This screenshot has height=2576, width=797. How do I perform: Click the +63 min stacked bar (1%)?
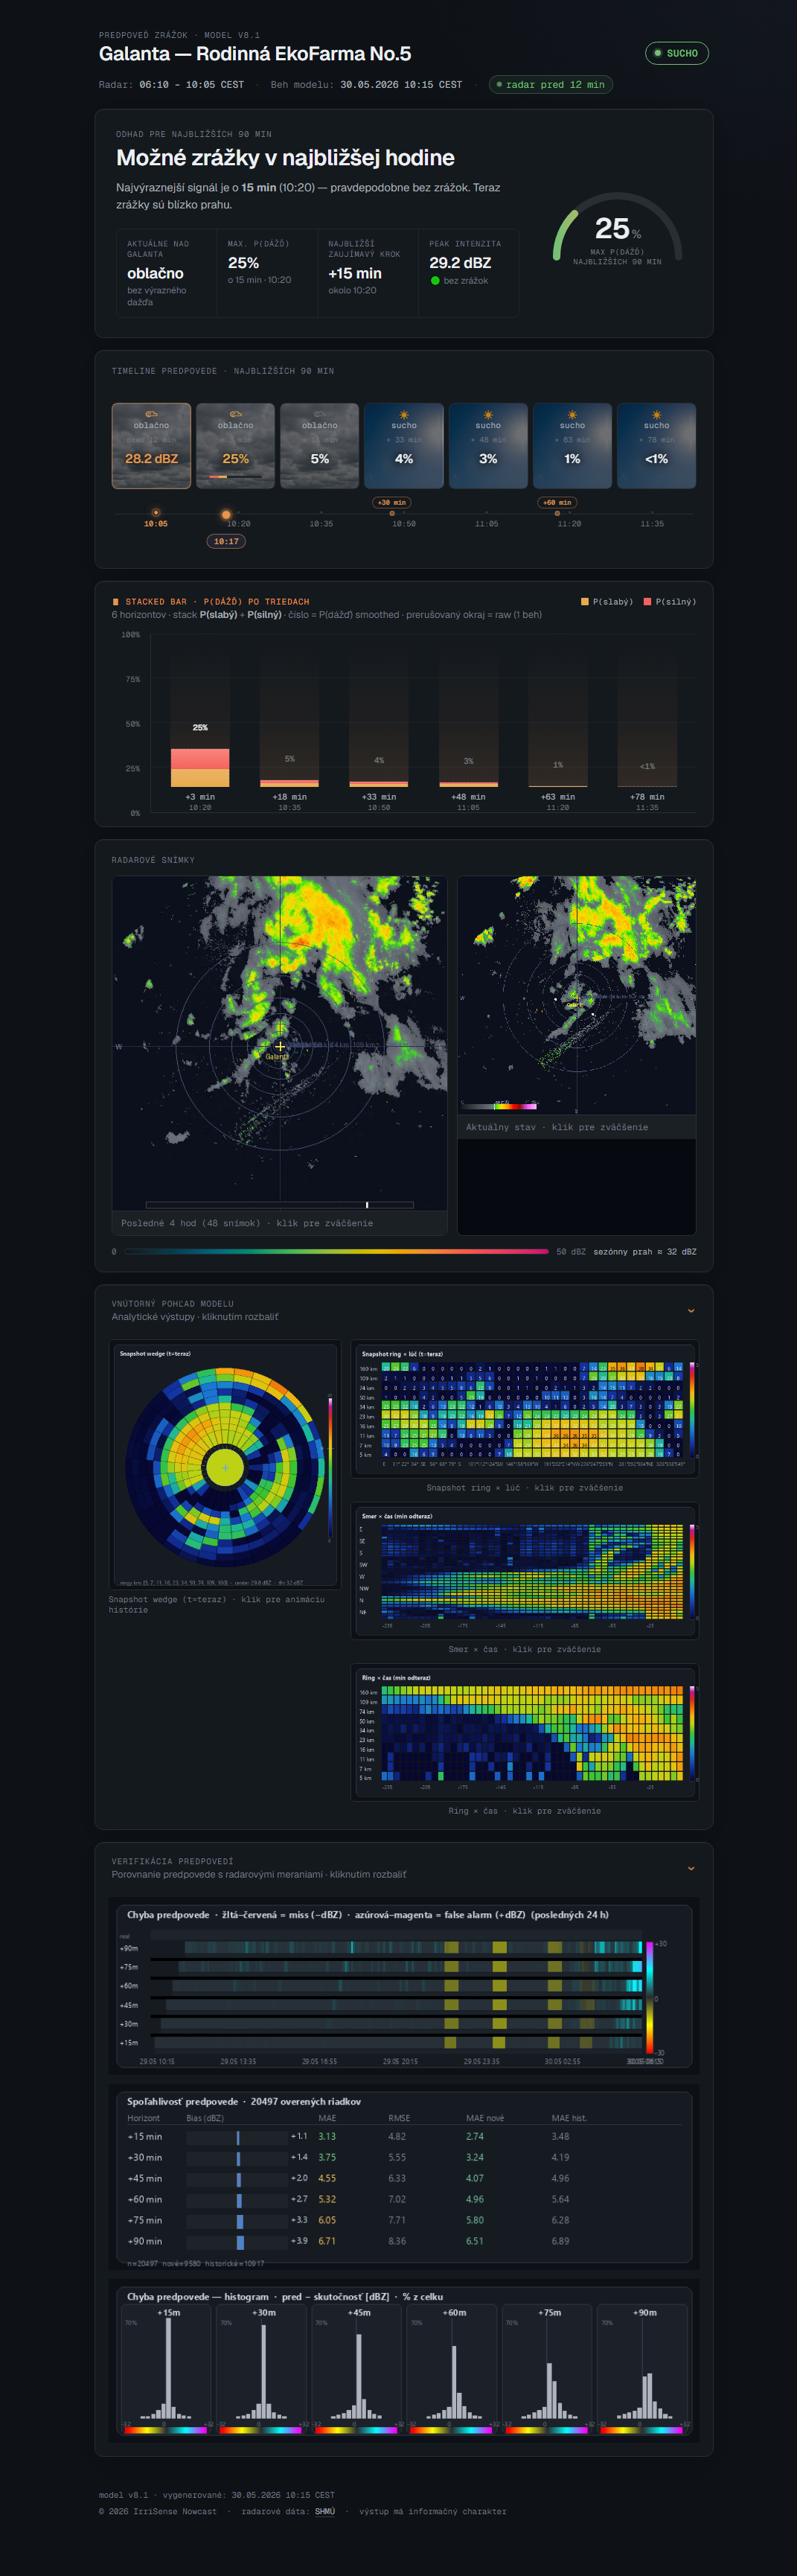[x=557, y=786]
